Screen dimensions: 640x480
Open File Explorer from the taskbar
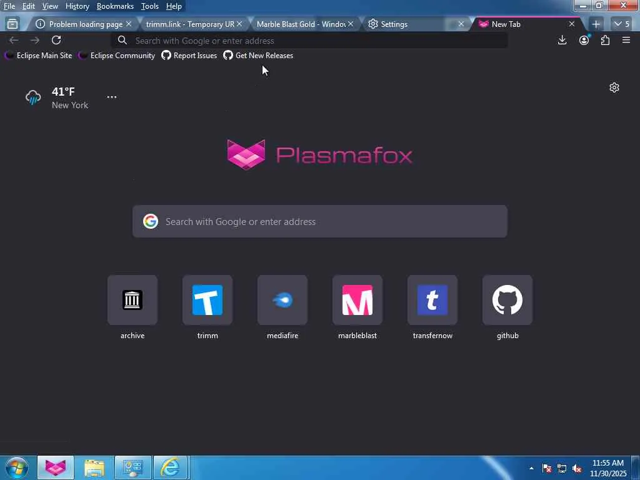[94, 467]
